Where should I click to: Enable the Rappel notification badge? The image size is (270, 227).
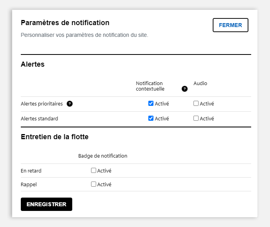[x=93, y=184]
